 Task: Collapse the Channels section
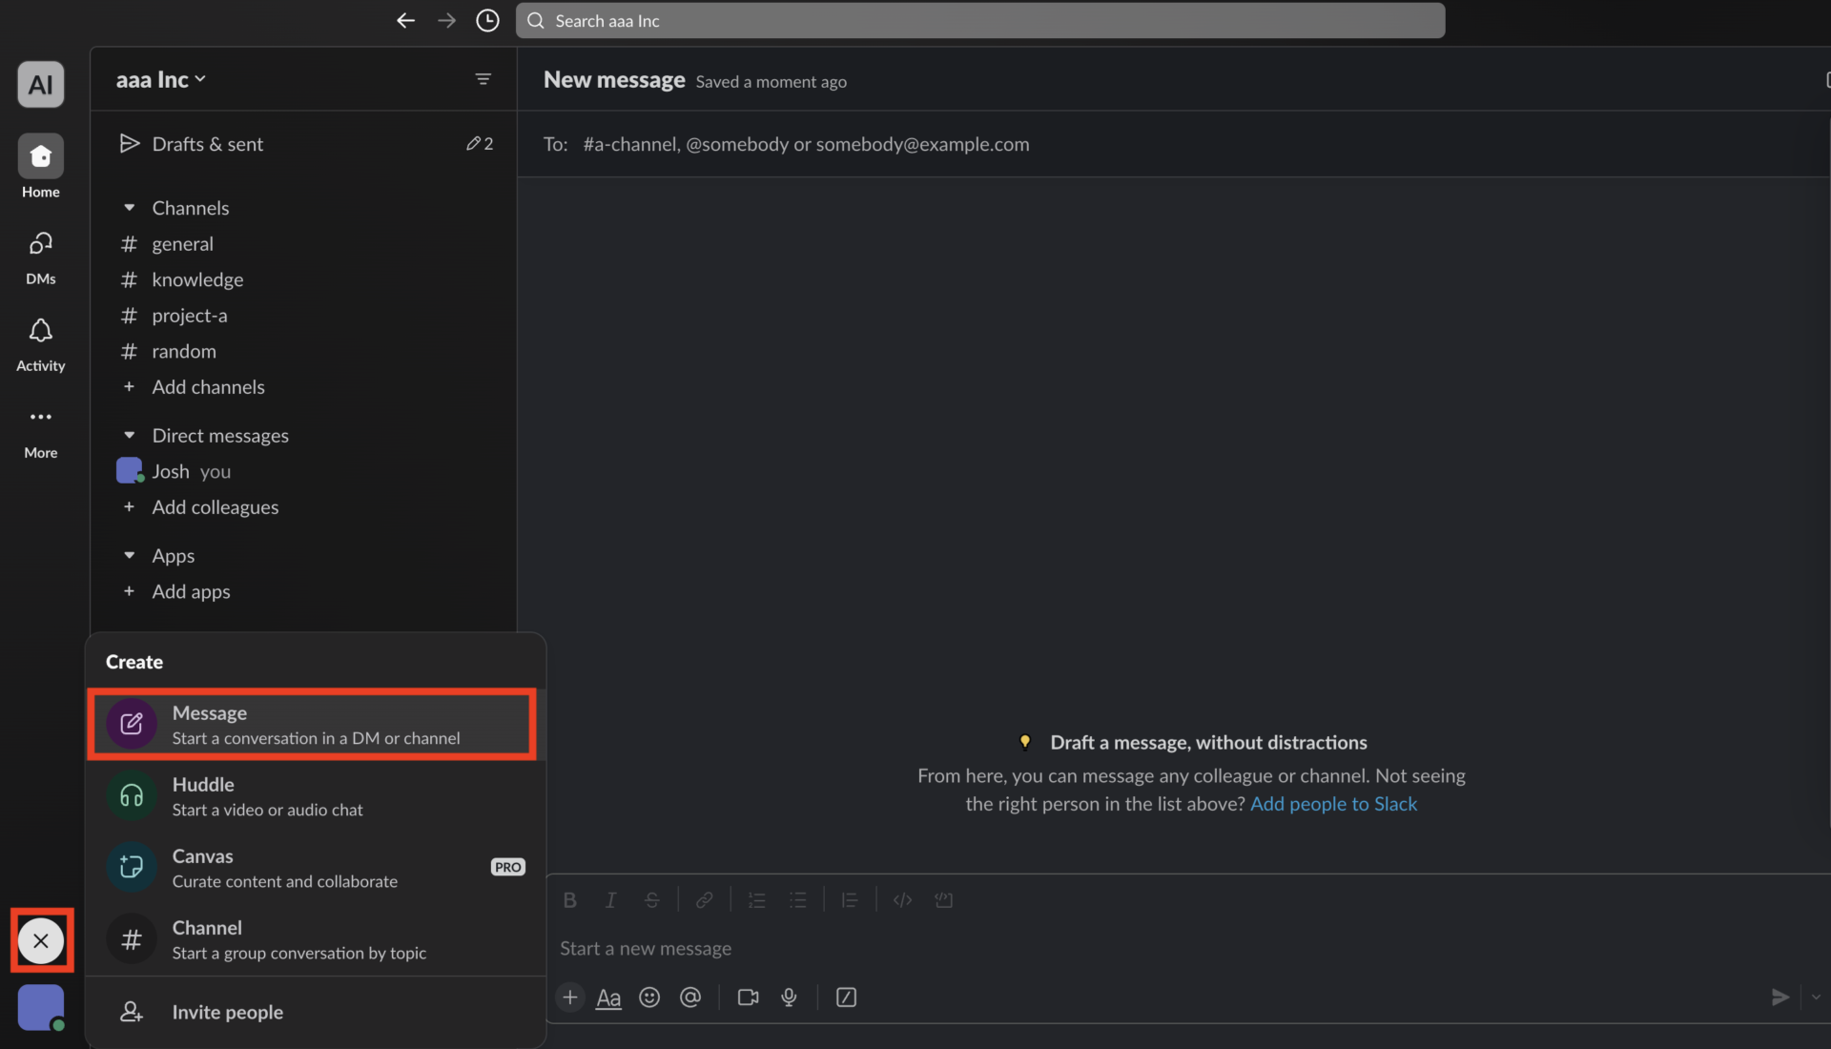coord(131,207)
